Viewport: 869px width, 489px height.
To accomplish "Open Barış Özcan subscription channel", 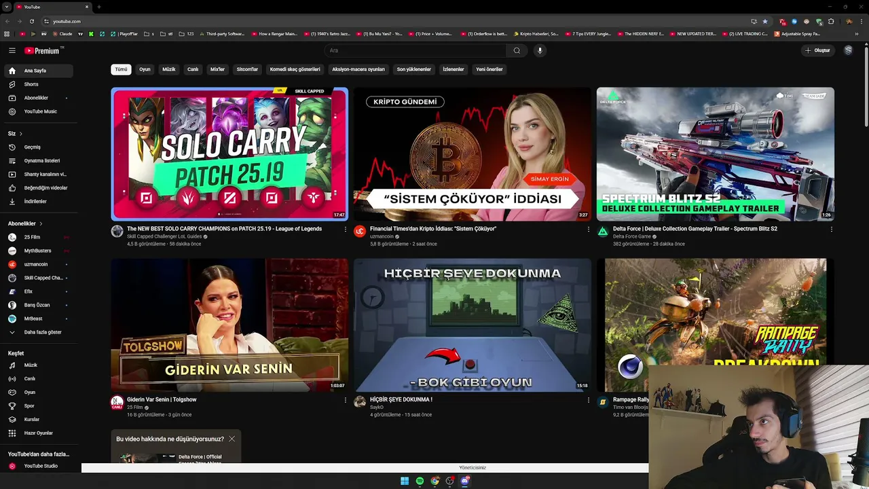I will pyautogui.click(x=39, y=305).
